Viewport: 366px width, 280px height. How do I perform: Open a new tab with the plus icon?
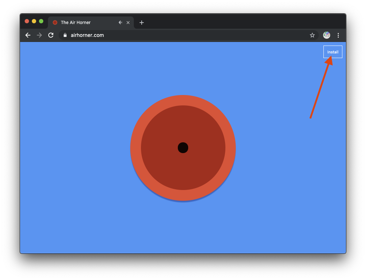pos(142,23)
